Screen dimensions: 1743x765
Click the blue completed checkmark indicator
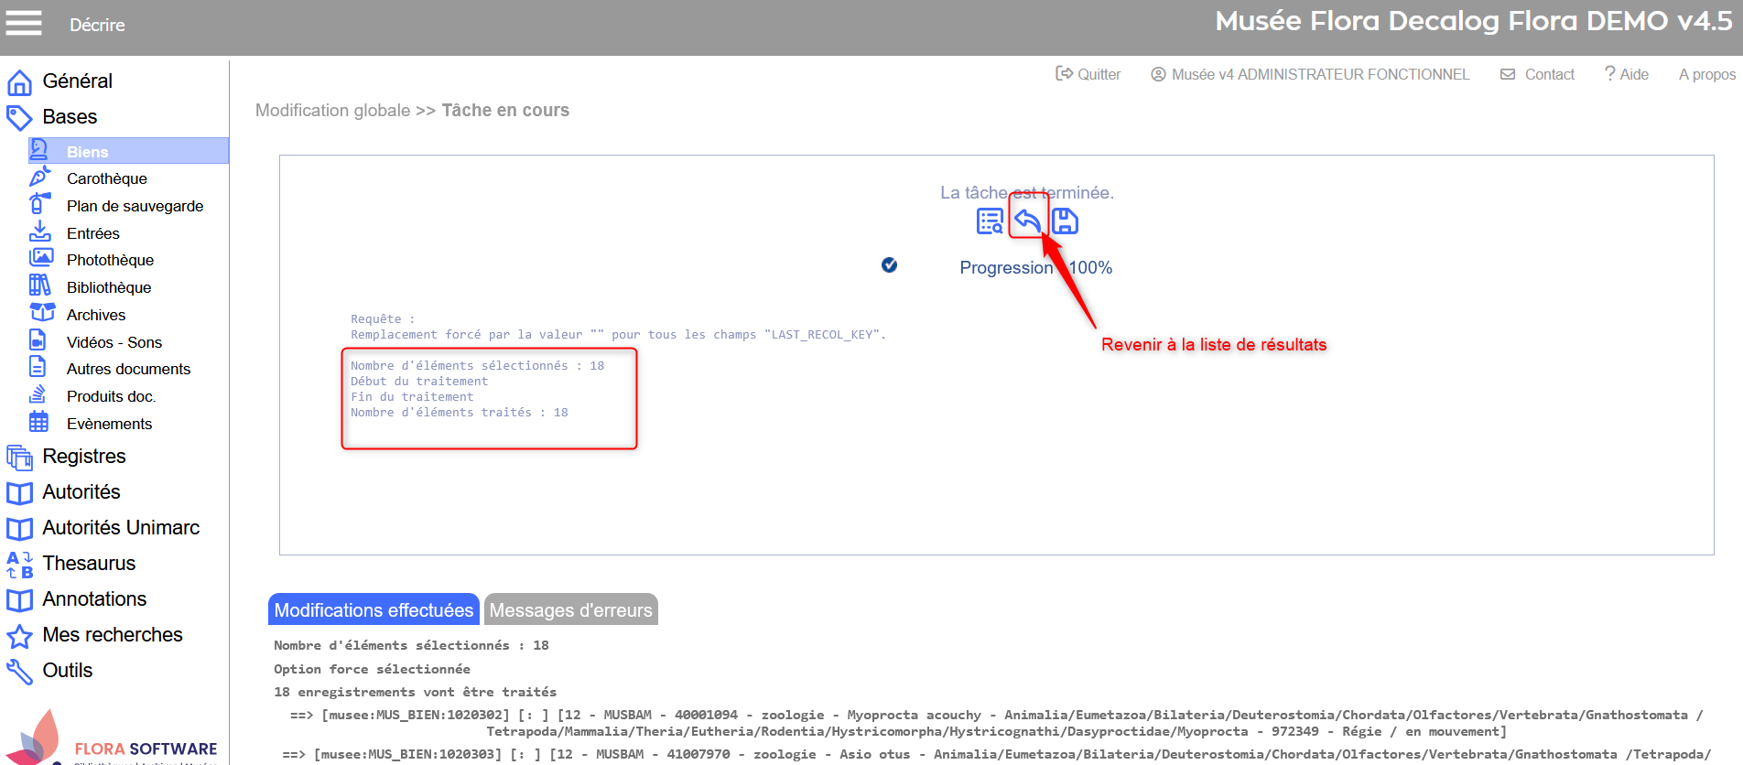pos(889,265)
